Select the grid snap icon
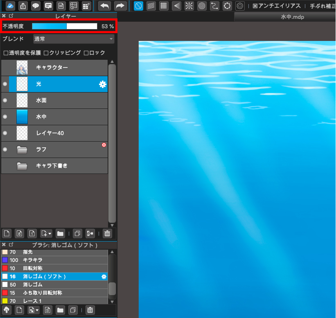The height and width of the screenshot is (318, 336). 164,6
